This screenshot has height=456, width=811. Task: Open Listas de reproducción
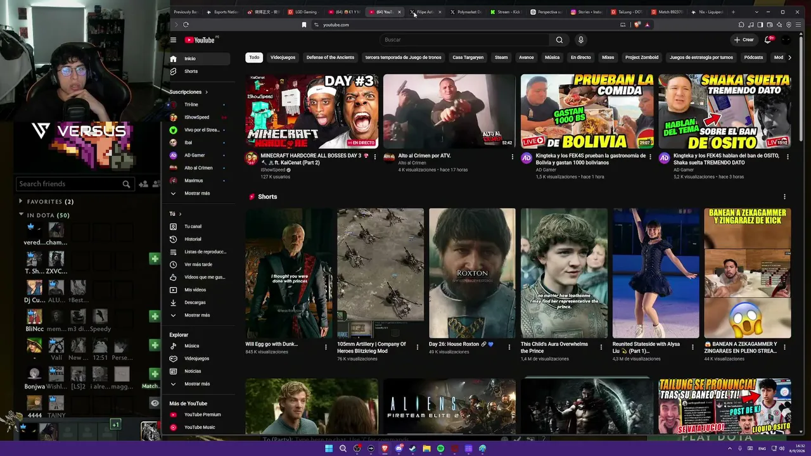[199, 252]
